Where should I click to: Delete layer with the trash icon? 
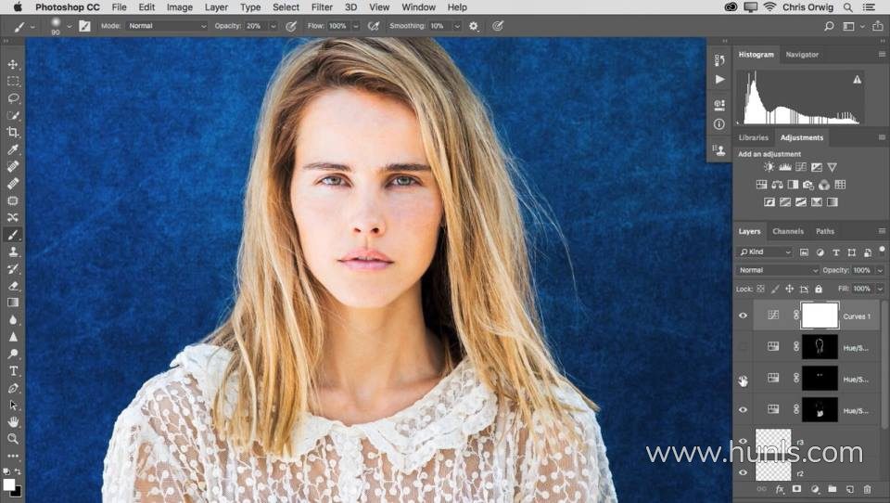point(867,489)
